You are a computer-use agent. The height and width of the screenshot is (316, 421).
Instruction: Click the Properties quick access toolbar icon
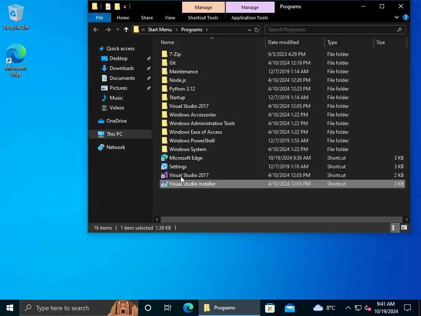(x=108, y=7)
